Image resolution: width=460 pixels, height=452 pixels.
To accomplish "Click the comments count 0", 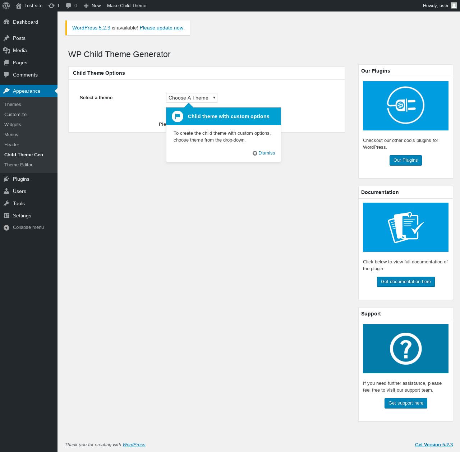I will click(x=75, y=6).
